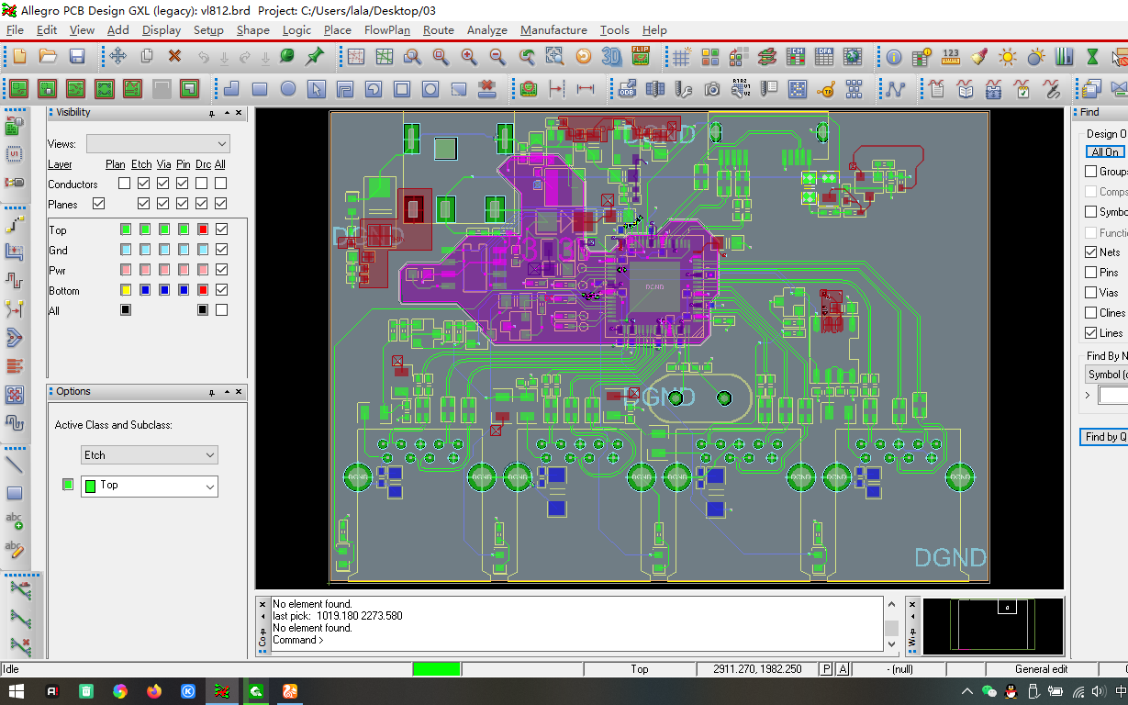The image size is (1128, 705).
Task: Enable the Pins checkbox in Find panel
Action: coord(1090,273)
